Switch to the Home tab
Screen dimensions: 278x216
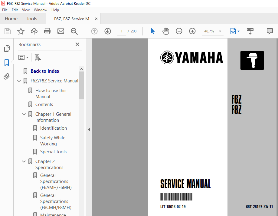click(11, 19)
